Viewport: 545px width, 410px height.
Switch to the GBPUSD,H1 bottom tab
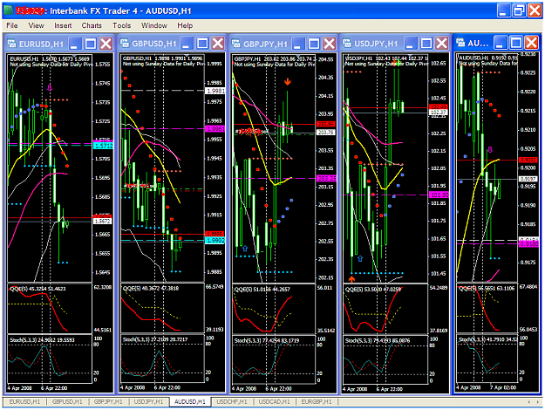[67, 401]
